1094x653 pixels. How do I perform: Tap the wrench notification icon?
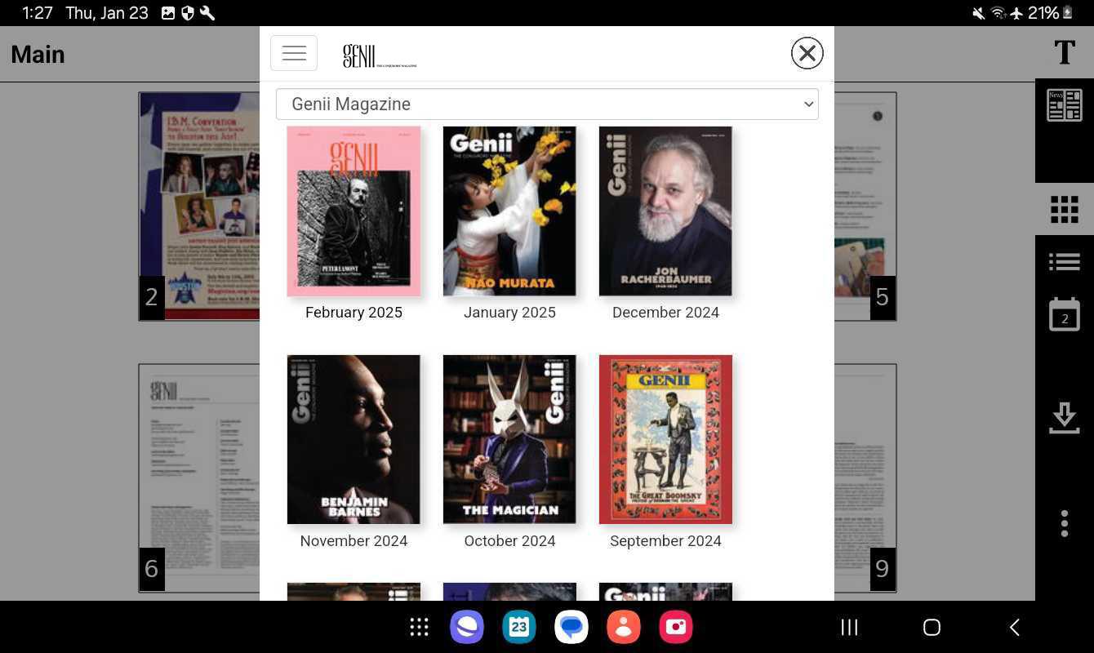tap(207, 13)
